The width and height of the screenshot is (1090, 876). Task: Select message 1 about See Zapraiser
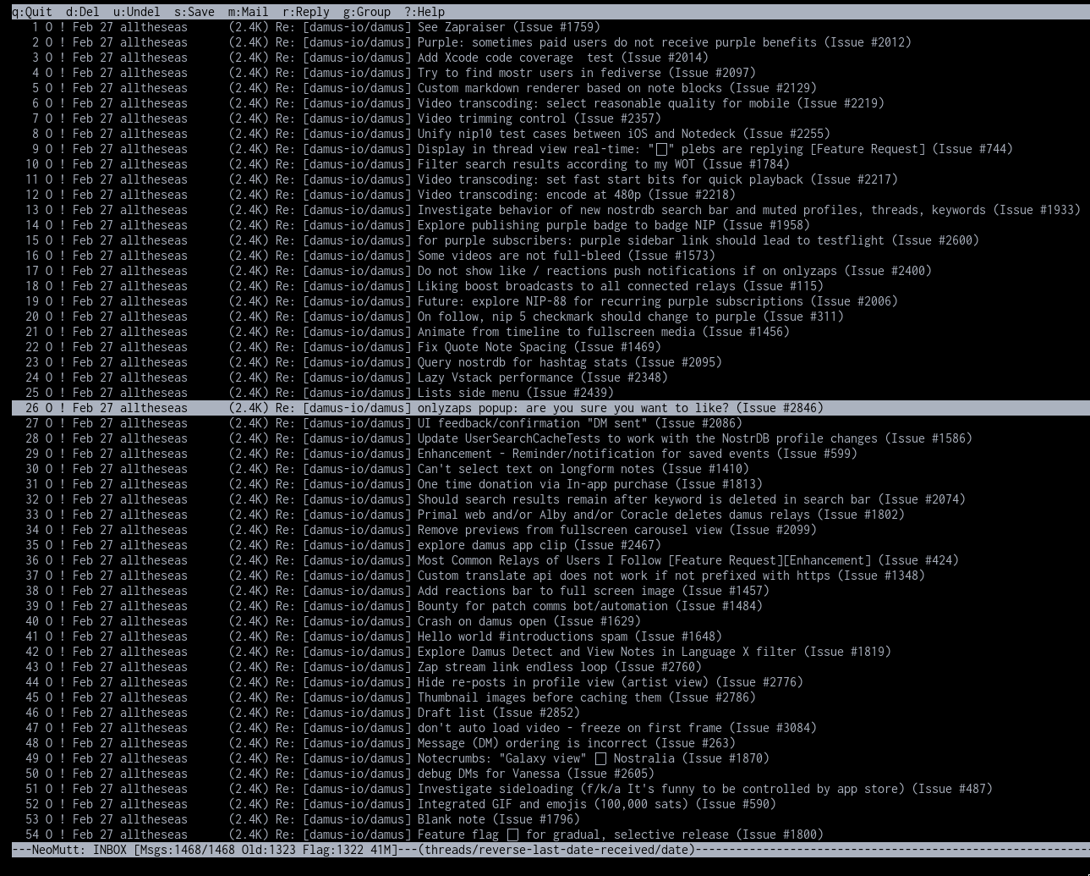(507, 27)
